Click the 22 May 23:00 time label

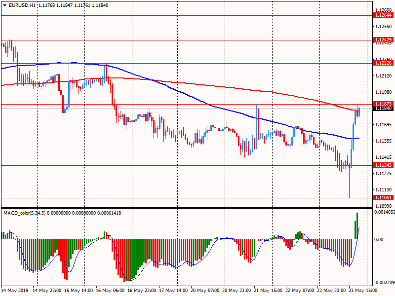coord(331,291)
